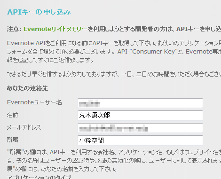The width and height of the screenshot is (221, 179).
Task: Click the メールアドレス label
Action: coord(24,127)
